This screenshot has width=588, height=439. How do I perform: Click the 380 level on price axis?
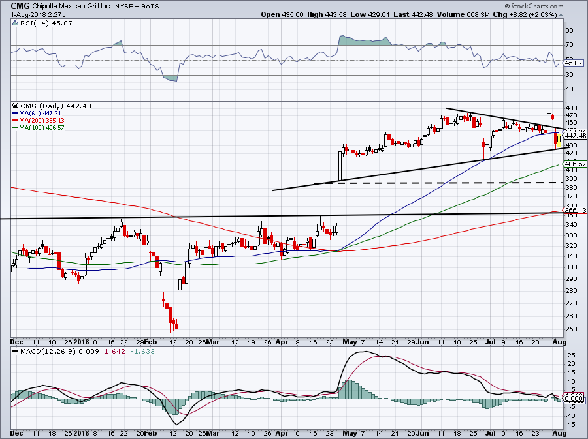[x=572, y=187]
